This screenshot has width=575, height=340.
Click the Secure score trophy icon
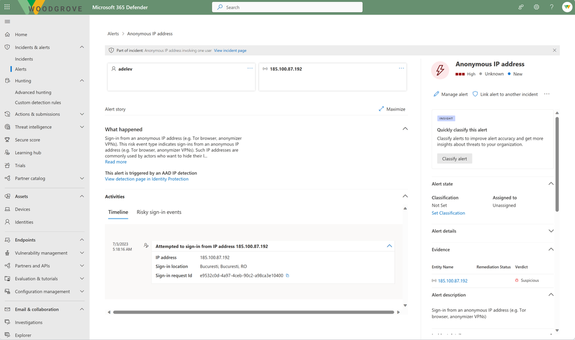coord(7,140)
